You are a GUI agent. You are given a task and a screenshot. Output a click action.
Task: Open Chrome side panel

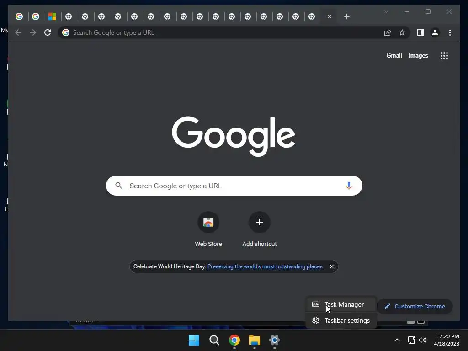(x=420, y=32)
